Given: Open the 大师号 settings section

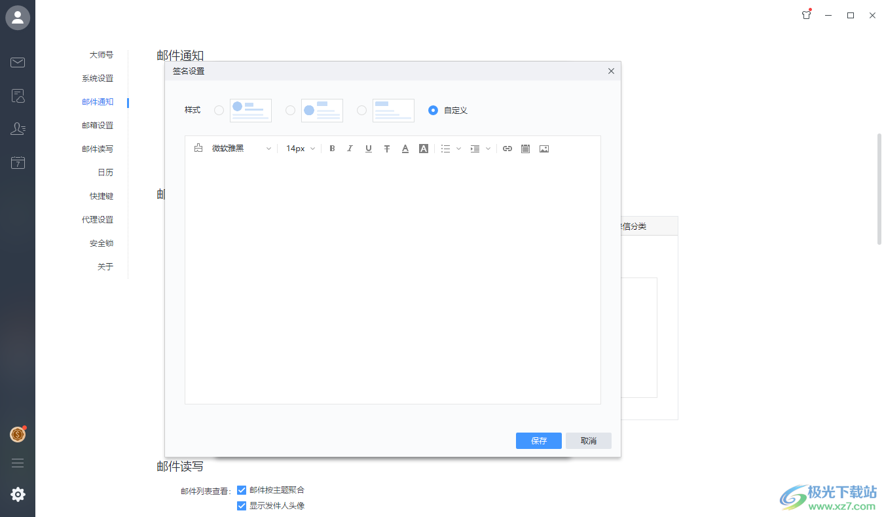Looking at the screenshot, I should pyautogui.click(x=101, y=55).
